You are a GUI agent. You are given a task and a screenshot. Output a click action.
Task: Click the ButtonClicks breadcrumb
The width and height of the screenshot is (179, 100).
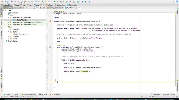tap(7, 5)
